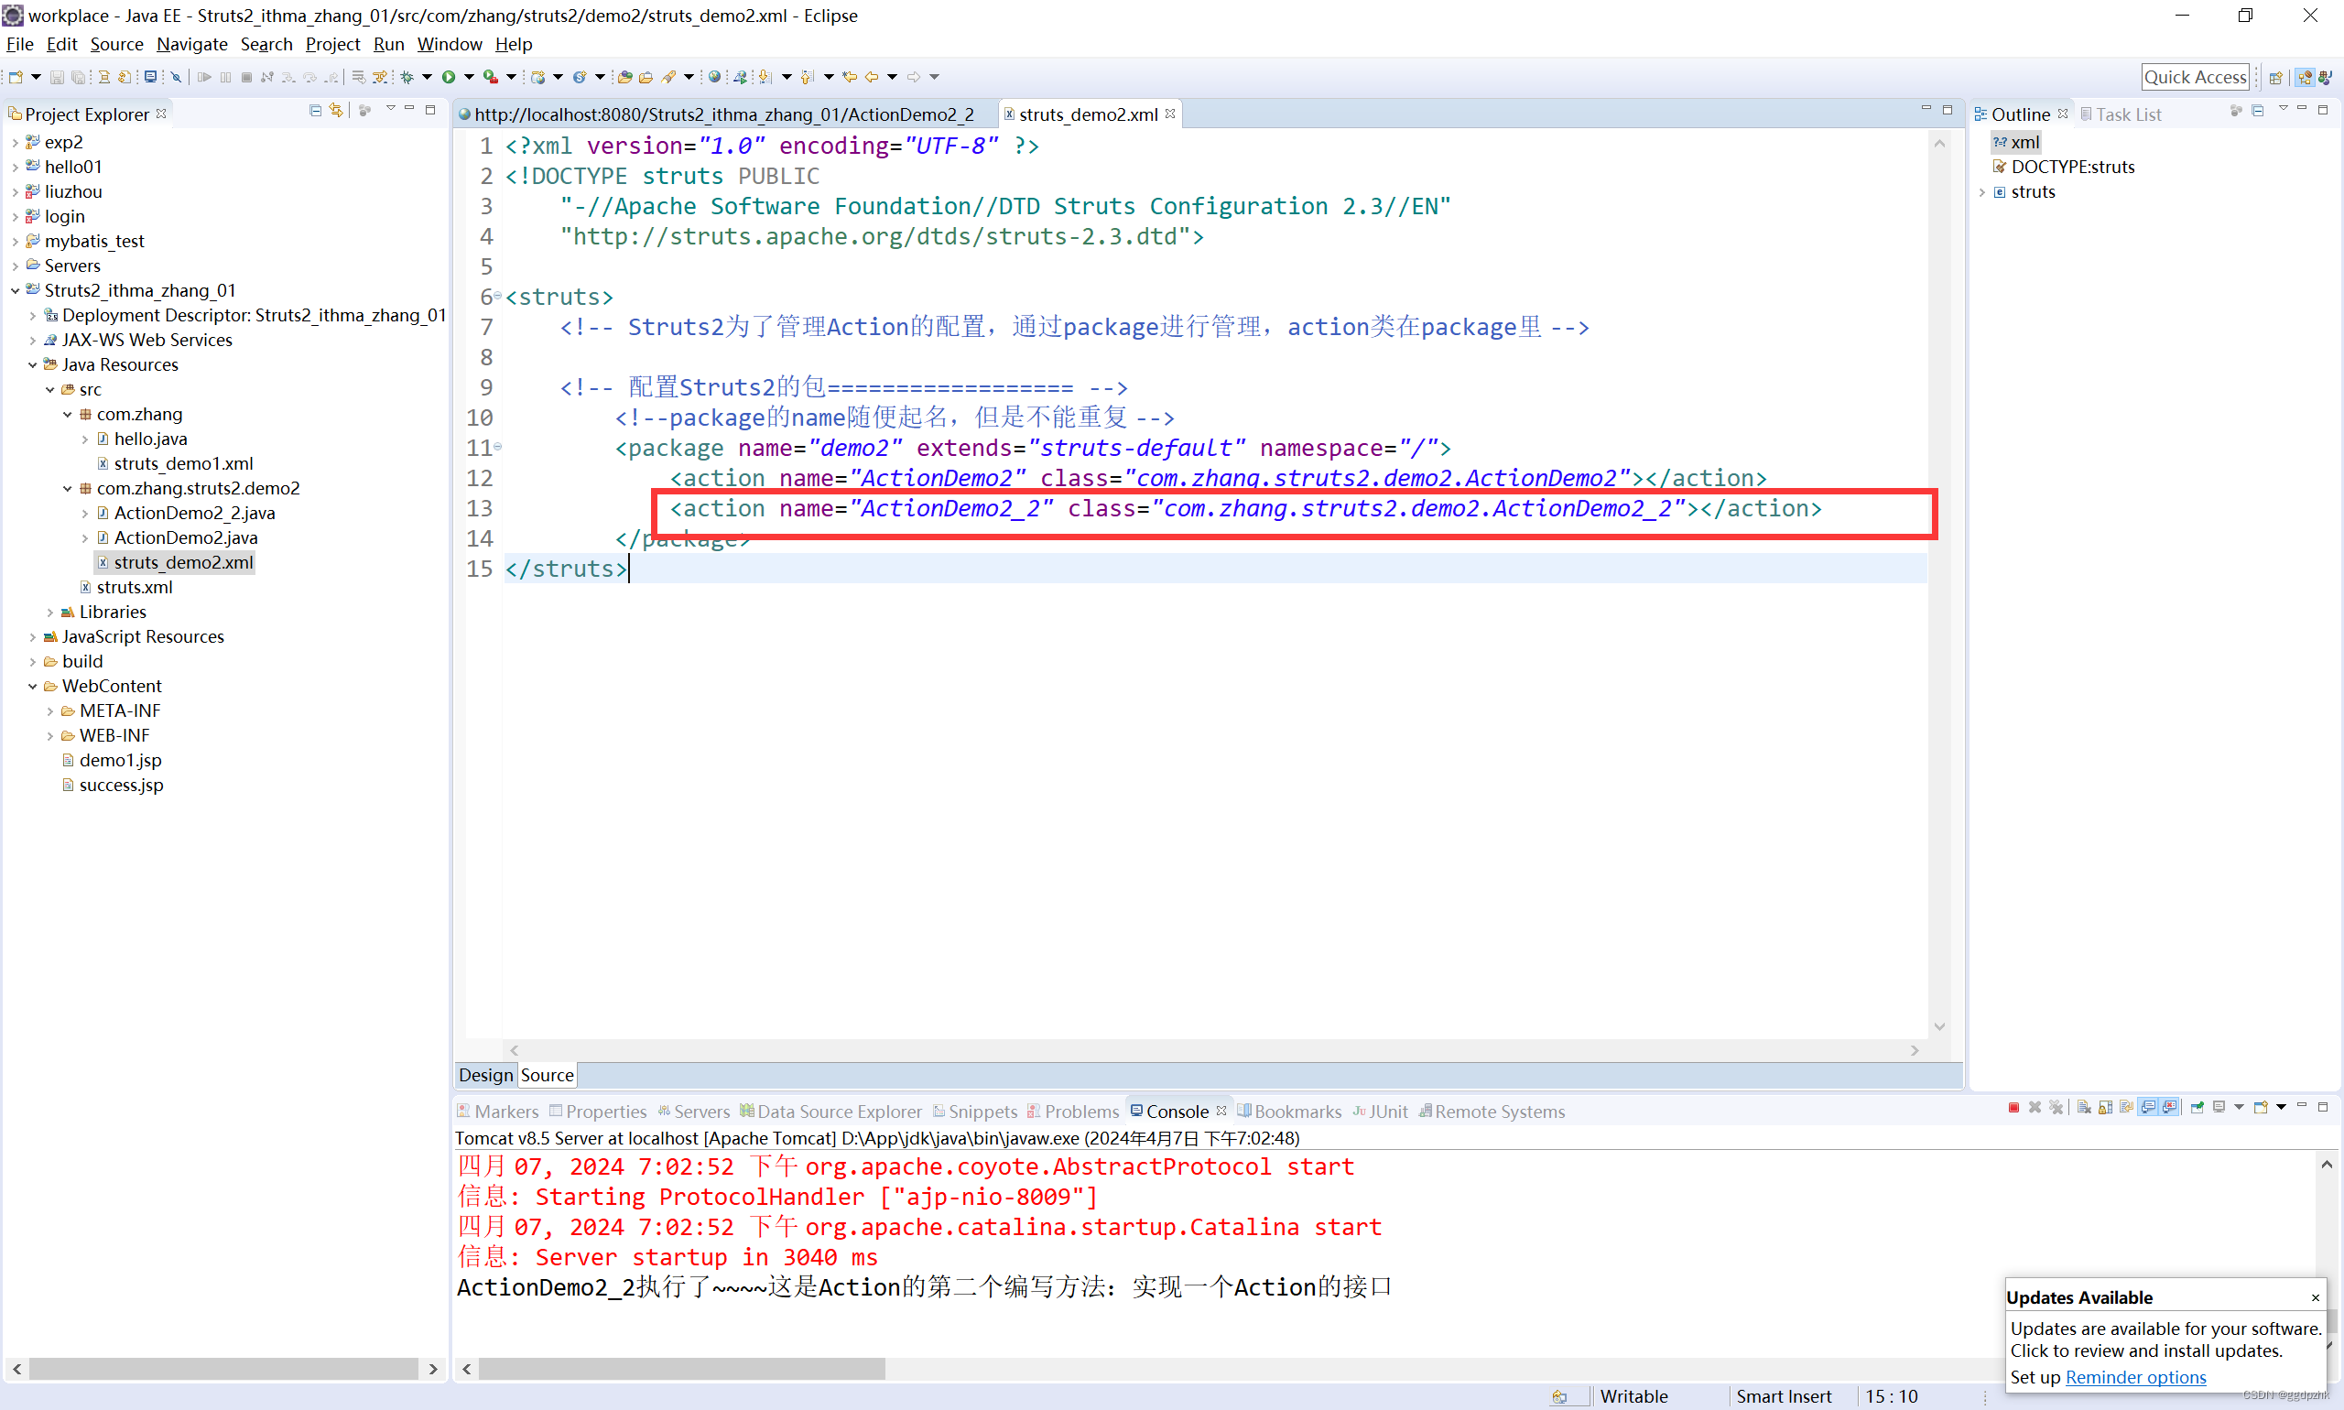
Task: Click Collapse All in Project Explorer
Action: tap(314, 111)
